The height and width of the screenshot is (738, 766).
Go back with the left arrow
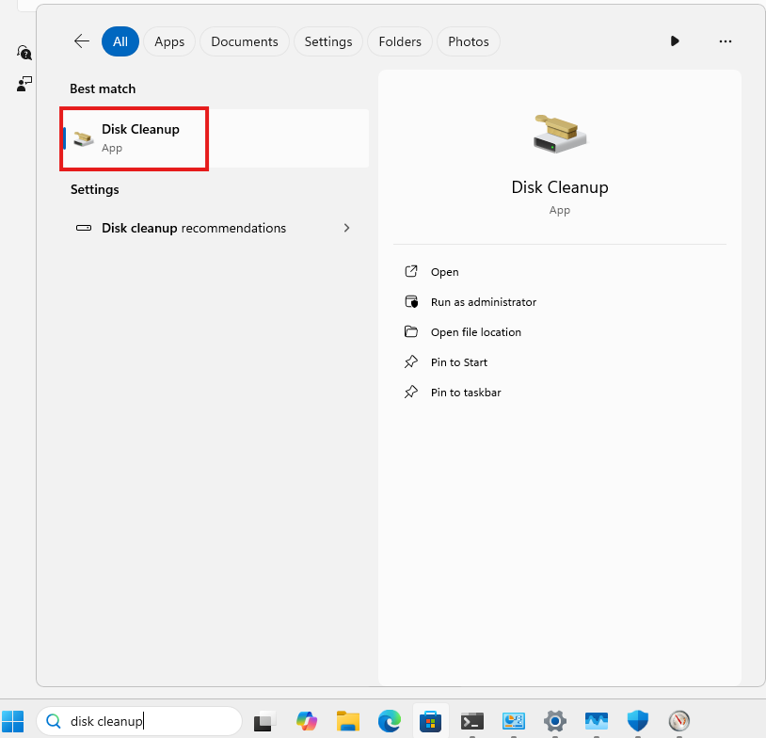point(82,41)
